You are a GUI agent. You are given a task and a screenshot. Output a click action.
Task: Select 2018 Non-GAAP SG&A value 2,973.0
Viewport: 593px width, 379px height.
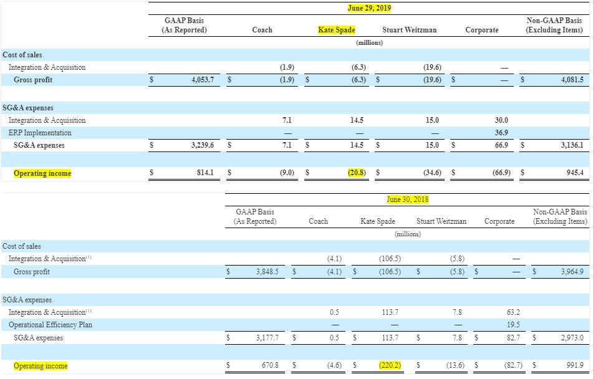tap(572, 338)
